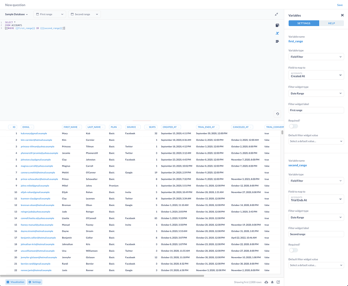
Task: Open the Visualization options
Action: click(x=15, y=282)
